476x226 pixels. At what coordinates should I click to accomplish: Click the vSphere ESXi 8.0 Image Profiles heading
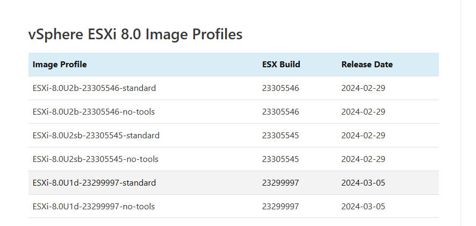135,34
